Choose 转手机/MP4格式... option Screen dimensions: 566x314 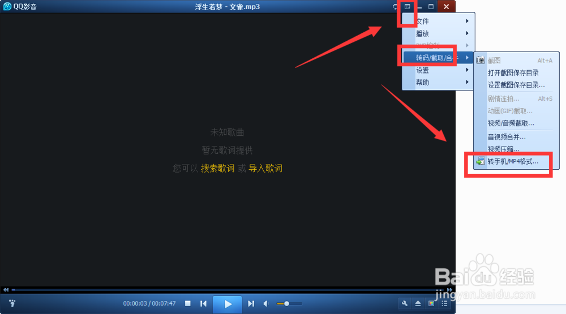[x=516, y=161]
